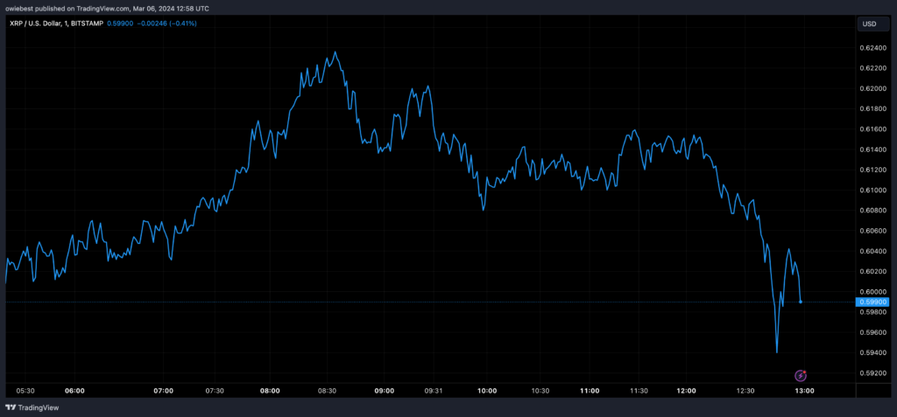Click the 0.59200 price scale label
Screen dimensions: 897x417
876,373
